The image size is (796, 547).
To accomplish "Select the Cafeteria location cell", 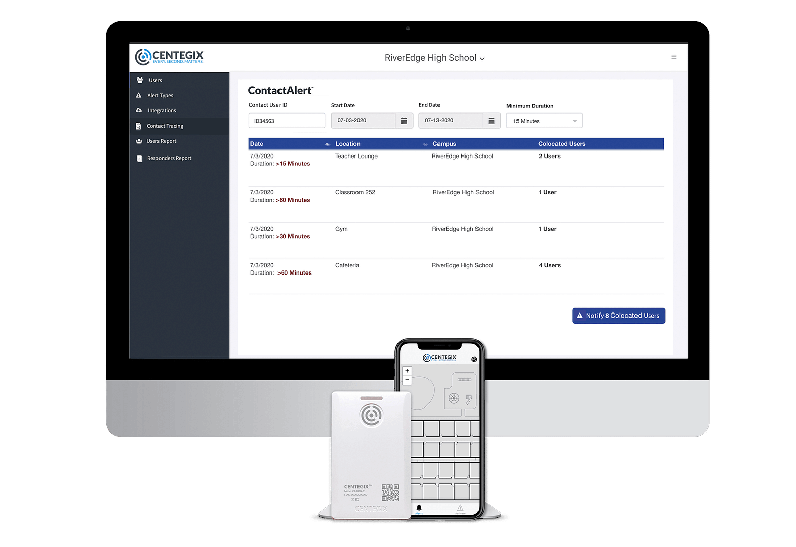I will point(347,265).
